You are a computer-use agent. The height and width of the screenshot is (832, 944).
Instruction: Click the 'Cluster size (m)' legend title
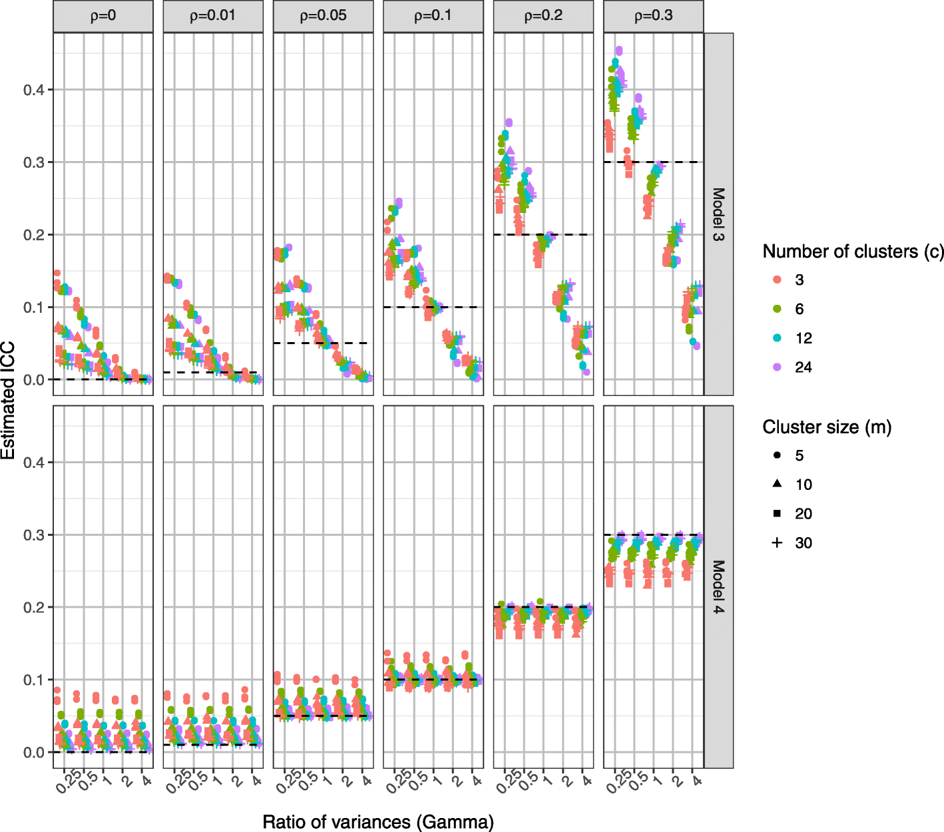pos(827,427)
